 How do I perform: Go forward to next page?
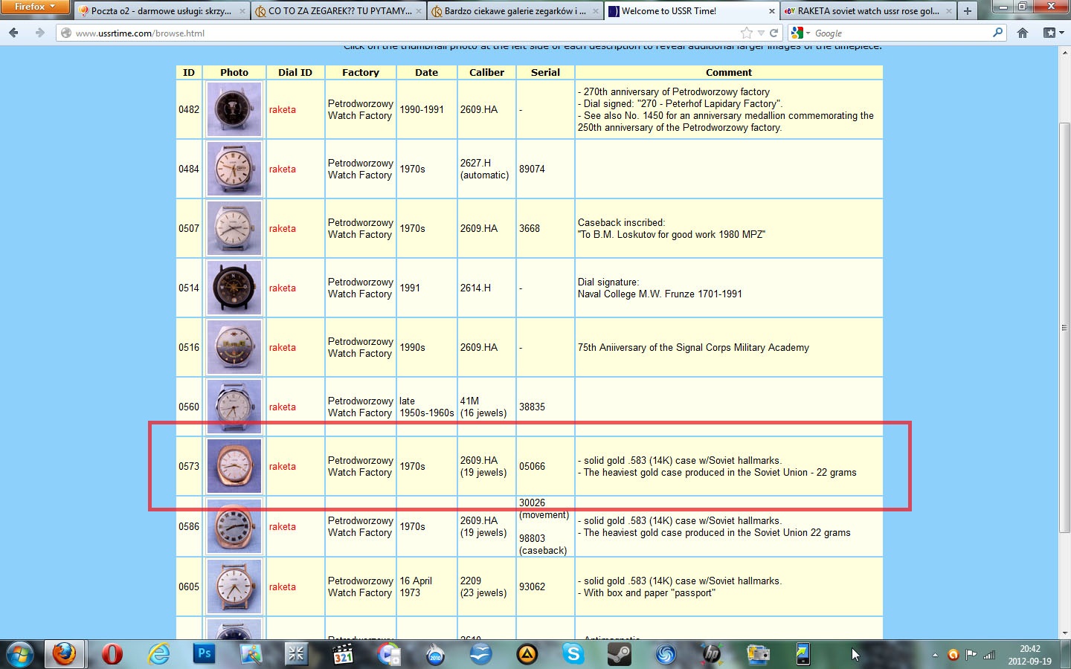point(39,33)
